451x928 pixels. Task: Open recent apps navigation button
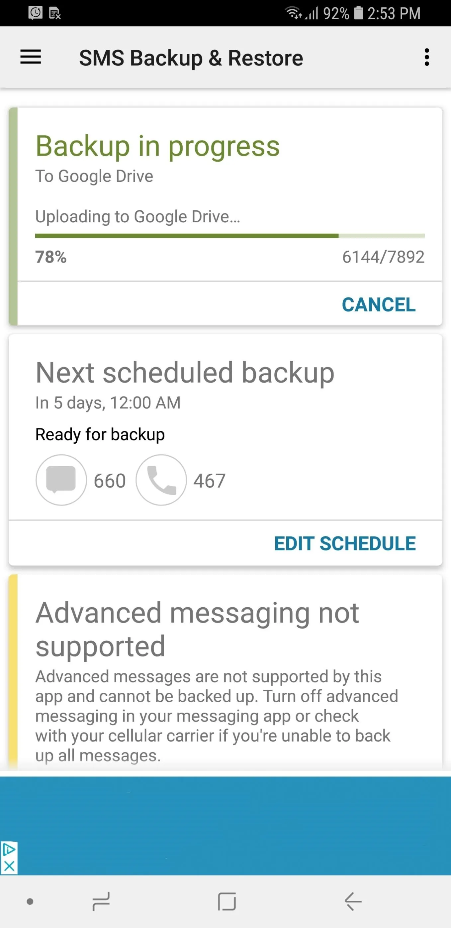tap(101, 902)
